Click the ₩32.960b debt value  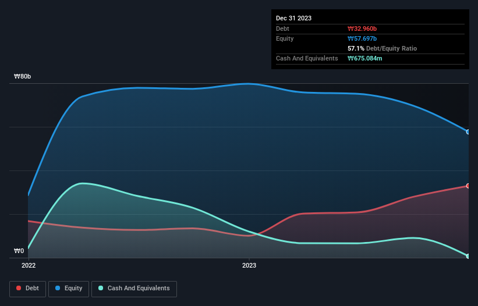[362, 29]
